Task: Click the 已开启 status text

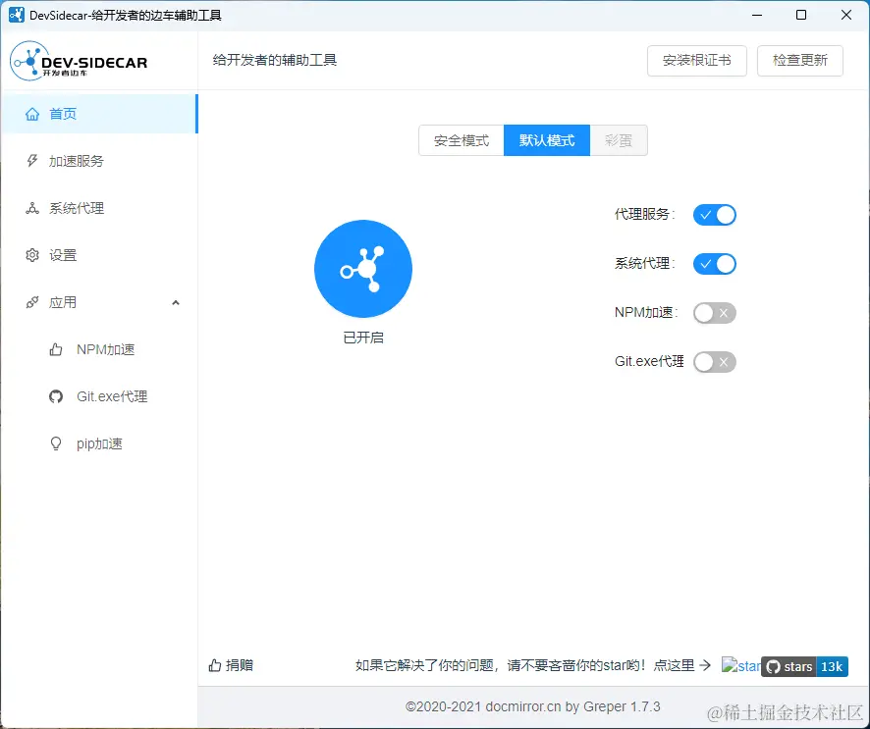Action: (x=363, y=338)
